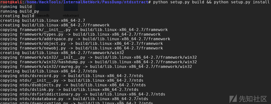Click the ntdsxtract folder label

(71, 16)
